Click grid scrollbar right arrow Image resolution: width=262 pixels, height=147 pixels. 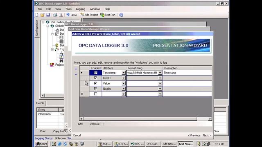pyautogui.click(x=210, y=119)
